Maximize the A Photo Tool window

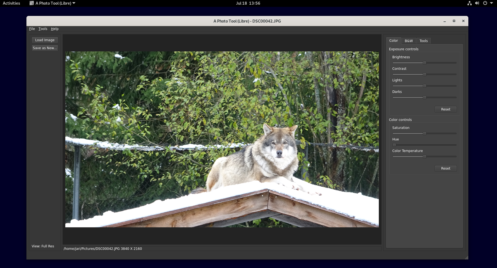[454, 21]
